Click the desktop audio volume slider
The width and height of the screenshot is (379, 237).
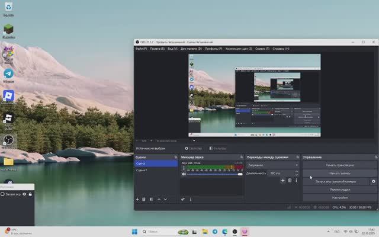[x=213, y=174]
